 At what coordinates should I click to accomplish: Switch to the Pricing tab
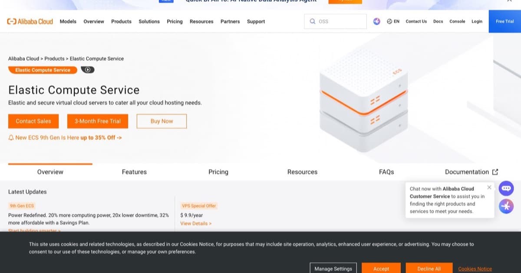pos(218,172)
